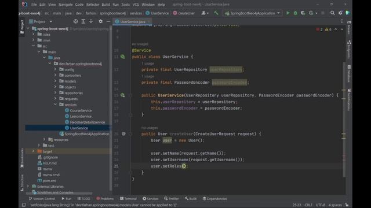
Task: Open the Database tool window on the right edge
Action: pos(349,73)
